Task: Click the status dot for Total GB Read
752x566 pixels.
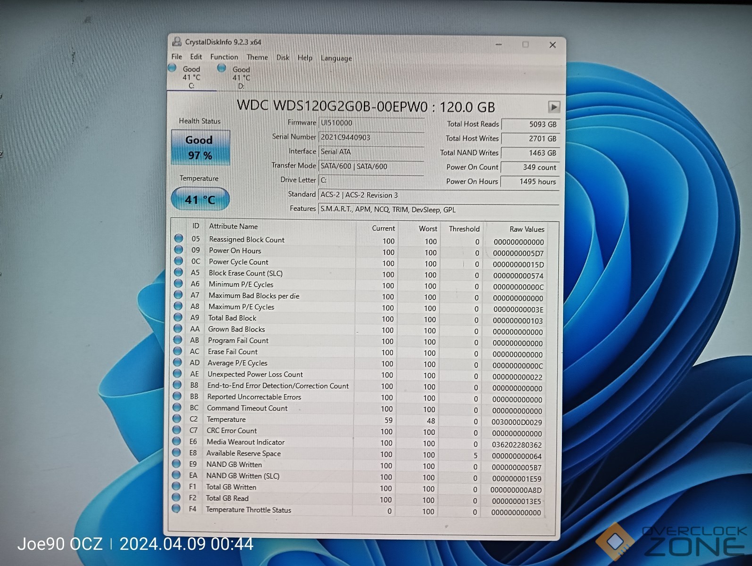Action: pyautogui.click(x=176, y=497)
